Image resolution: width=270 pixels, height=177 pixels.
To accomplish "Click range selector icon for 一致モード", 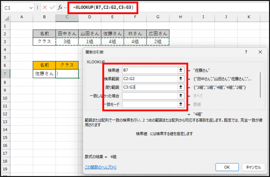I will point(181,104).
